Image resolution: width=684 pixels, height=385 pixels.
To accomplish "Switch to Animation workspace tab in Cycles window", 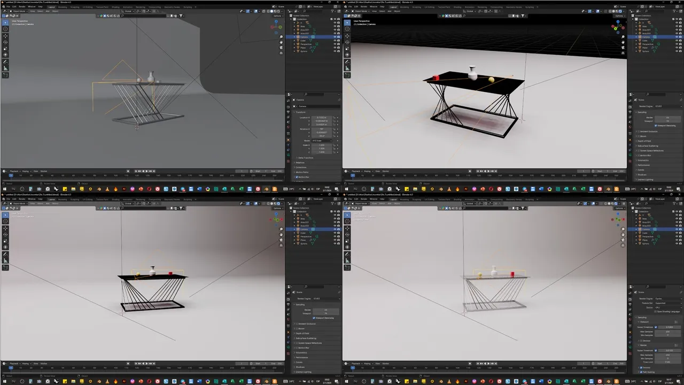I will 470,199.
